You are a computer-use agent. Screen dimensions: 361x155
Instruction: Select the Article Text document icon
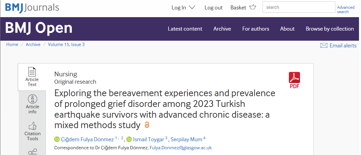tap(32, 72)
